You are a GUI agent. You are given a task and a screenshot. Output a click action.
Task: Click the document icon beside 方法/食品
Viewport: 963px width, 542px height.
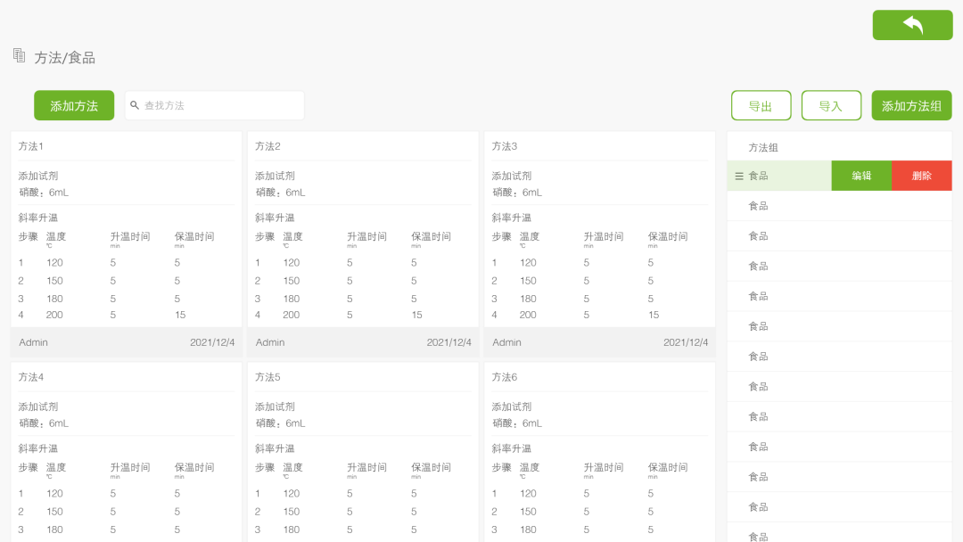[x=19, y=56]
